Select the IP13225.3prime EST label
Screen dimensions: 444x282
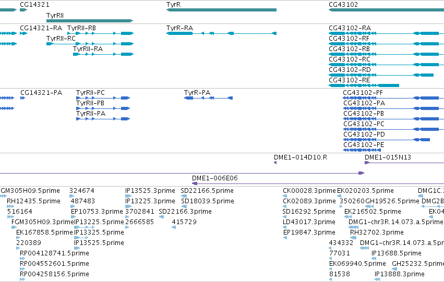click(150, 201)
